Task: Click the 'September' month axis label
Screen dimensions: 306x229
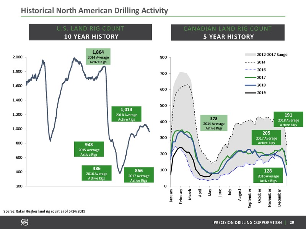Action: tap(250, 198)
